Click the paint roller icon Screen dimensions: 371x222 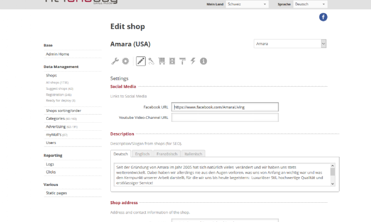click(183, 61)
